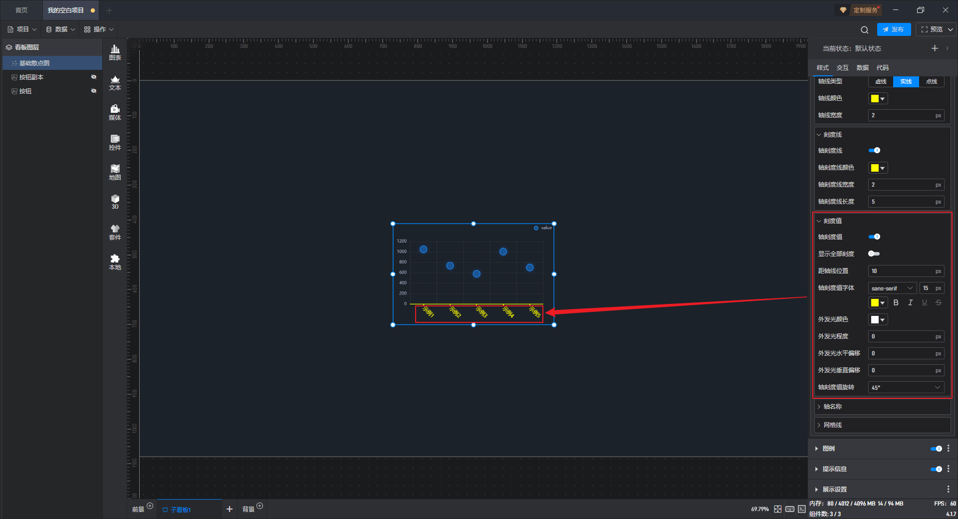Viewport: 958px width, 519px height.
Task: Open more options for 展示设置 section
Action: [949, 490]
